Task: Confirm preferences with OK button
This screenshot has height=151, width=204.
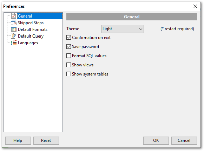Action: coord(156,140)
